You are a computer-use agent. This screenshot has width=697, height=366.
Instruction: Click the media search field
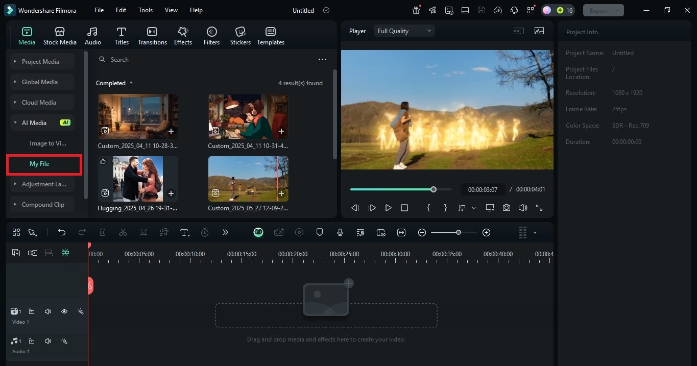[204, 60]
